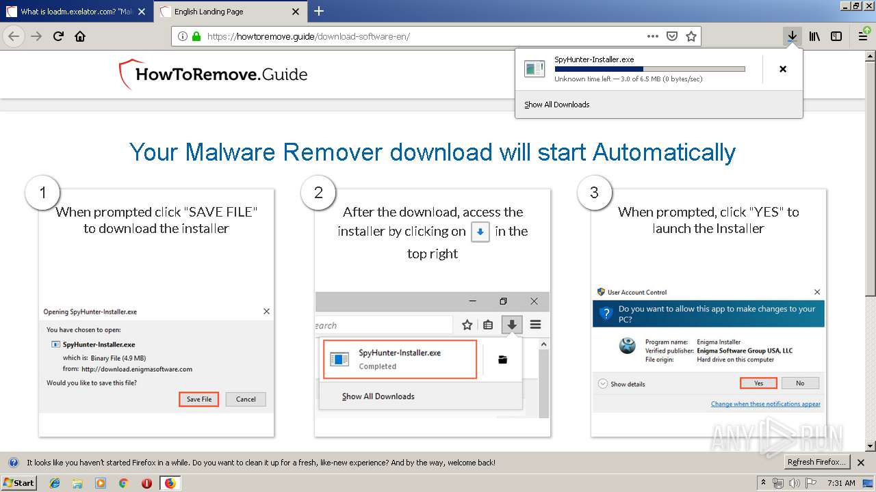Click the notification bar question icon
The image size is (876, 492).
[x=13, y=463]
